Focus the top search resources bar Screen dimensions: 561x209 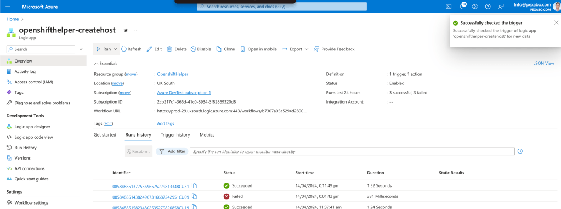(282, 7)
